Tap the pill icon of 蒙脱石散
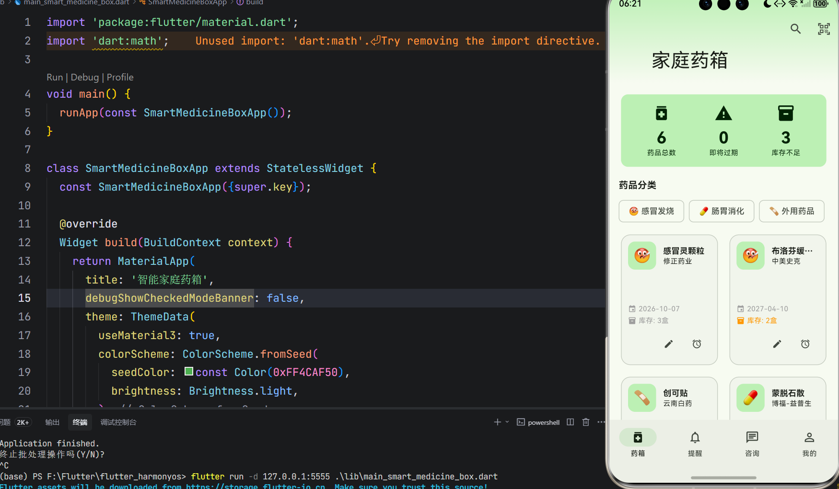The height and width of the screenshot is (489, 839). click(750, 398)
